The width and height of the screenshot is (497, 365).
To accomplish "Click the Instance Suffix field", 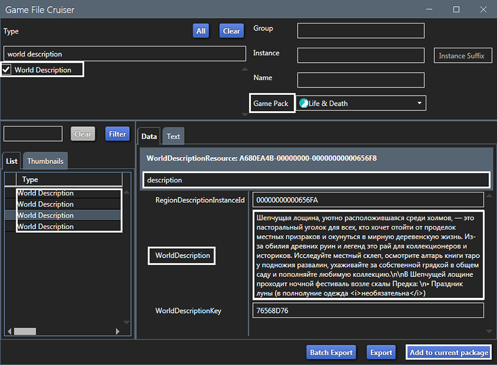I will (x=462, y=56).
